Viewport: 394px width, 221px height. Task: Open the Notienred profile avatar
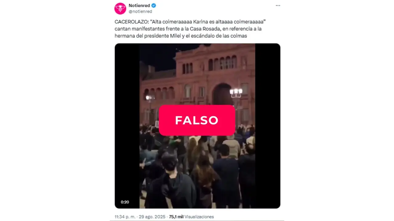coord(120,8)
